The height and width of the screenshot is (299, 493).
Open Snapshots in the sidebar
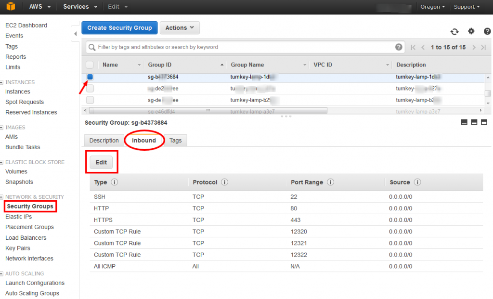[19, 182]
